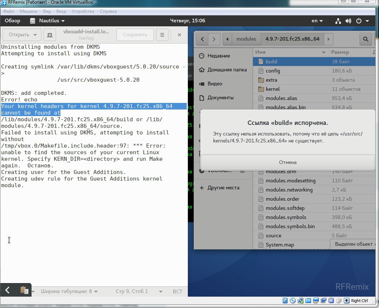Screen dimensions: 379x308
Task: Select modules.networking file row
Action: 314,190
